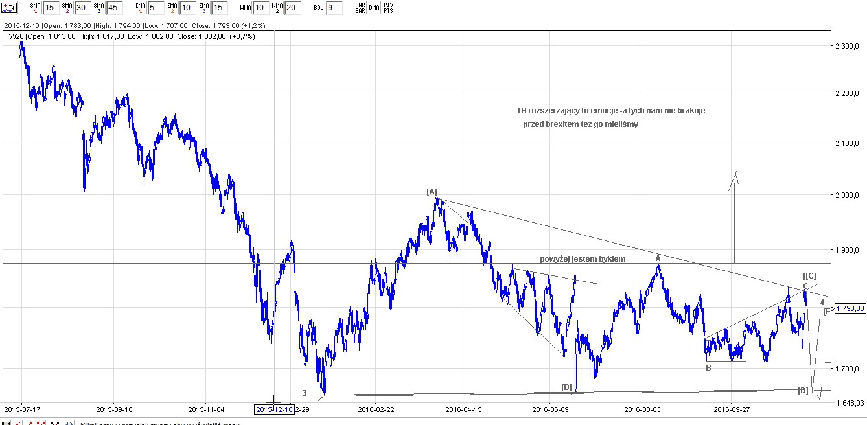
Task: Click the [D] wave label
Action: [803, 390]
